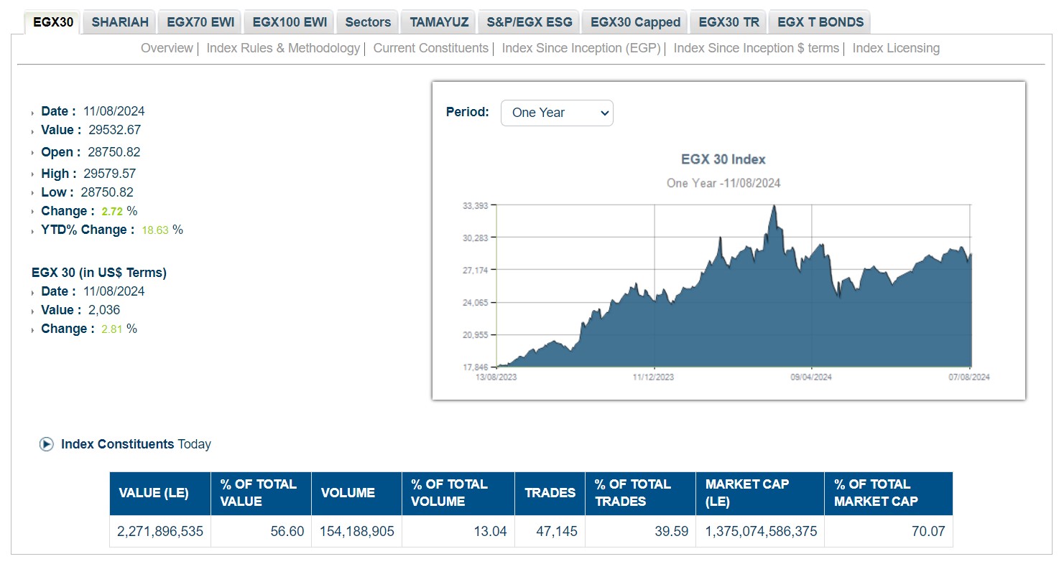This screenshot has width=1059, height=564.
Task: Click the EGX 30 Index chart area
Action: 734,287
